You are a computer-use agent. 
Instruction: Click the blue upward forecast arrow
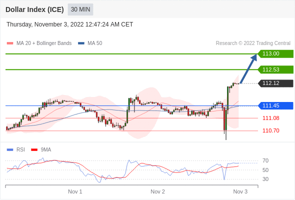pyautogui.click(x=248, y=68)
